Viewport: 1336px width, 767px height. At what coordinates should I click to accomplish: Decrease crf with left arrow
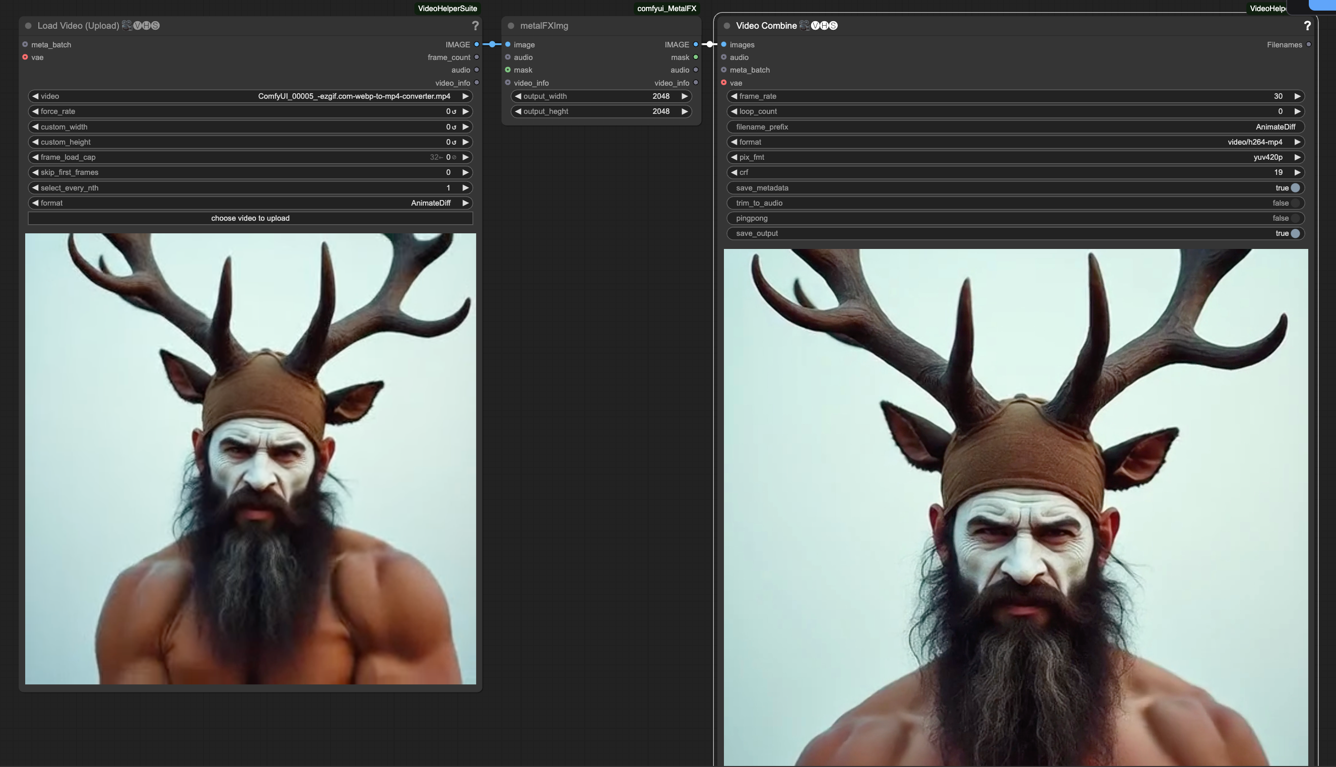click(x=733, y=172)
